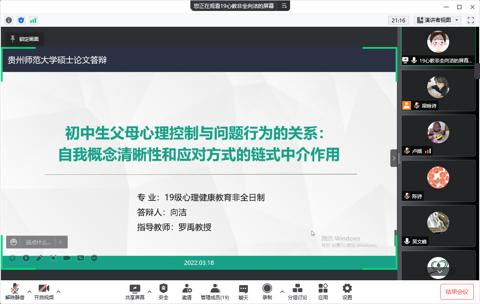Type in the 说点什么 comment field

coord(38,242)
